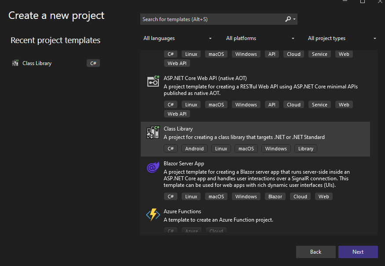Maximize the Create a new project window
Viewport: 385px width, 266px height.
tap(363, 1)
